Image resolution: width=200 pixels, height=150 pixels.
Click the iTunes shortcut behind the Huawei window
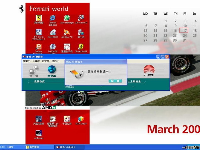coord(81,93)
